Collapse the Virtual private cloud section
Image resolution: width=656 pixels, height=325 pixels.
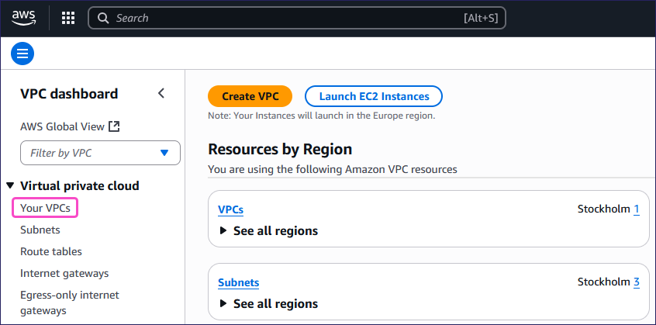tap(10, 186)
